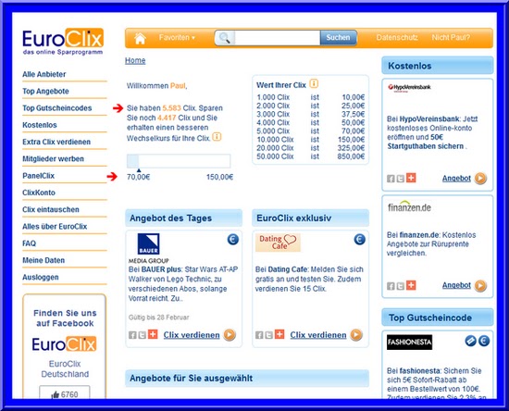The width and height of the screenshot is (509, 411).
Task: Click red plus on Dating Cafe offer
Action: (x=279, y=334)
